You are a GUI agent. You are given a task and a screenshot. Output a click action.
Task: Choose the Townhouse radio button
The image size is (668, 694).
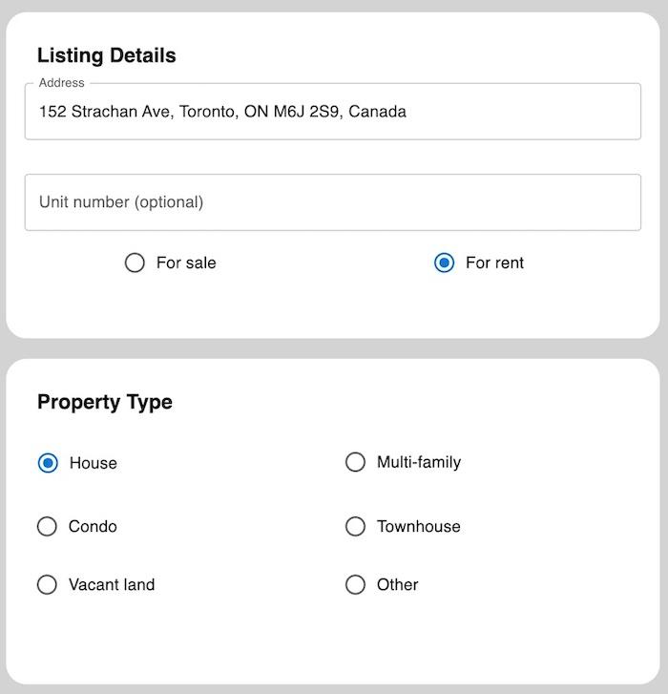[x=355, y=526]
